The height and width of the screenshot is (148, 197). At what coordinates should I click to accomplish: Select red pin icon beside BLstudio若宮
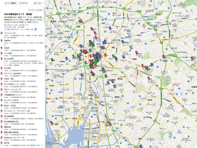(2, 59)
